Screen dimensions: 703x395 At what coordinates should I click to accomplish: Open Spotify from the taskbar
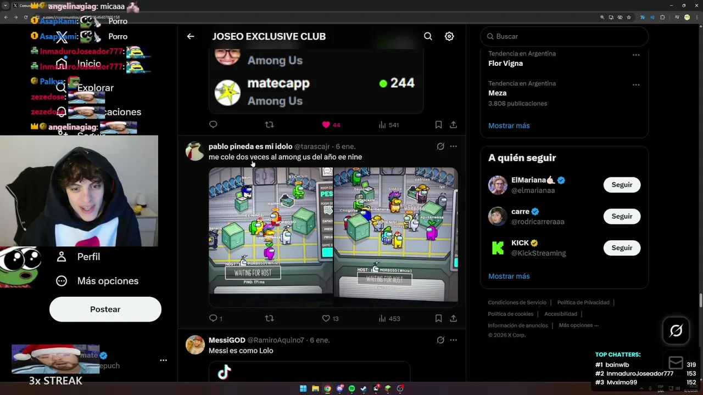351,388
